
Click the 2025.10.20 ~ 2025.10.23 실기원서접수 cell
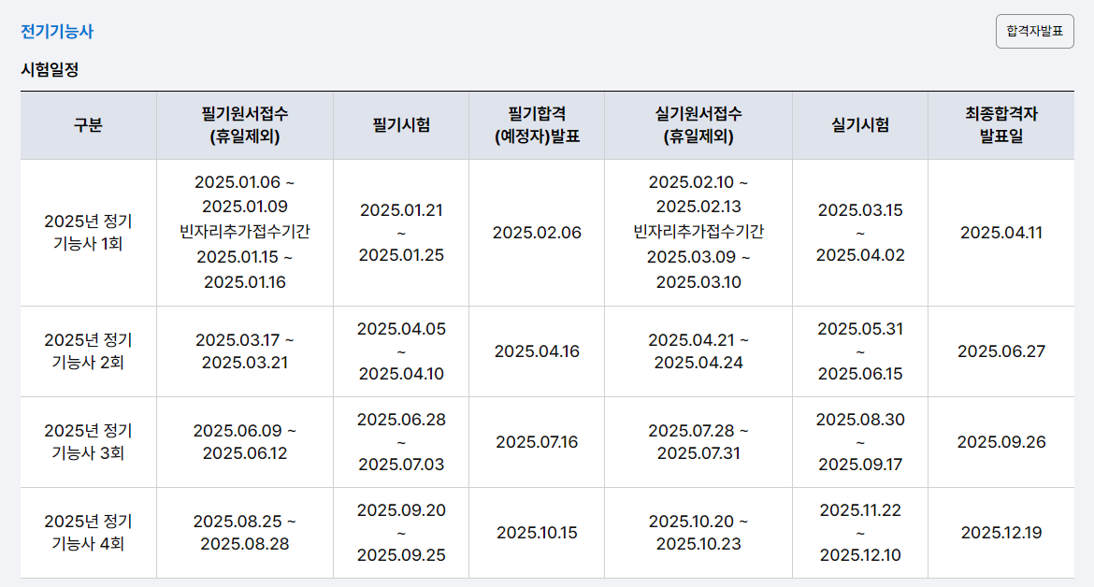point(698,532)
